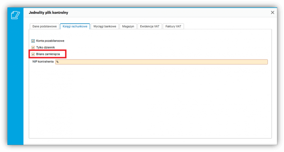The height and width of the screenshot is (152, 284).
Task: Click the Bilans zamknięcia label text
Action: (48, 54)
